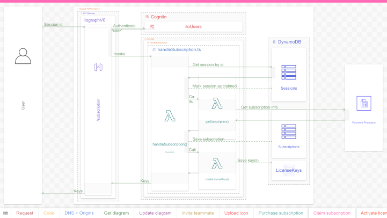Click the Cognito service icon

(x=147, y=17)
